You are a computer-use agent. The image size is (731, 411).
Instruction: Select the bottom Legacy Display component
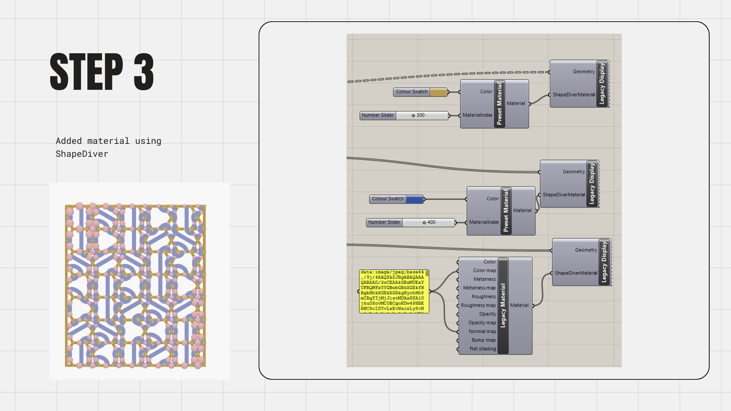point(604,262)
